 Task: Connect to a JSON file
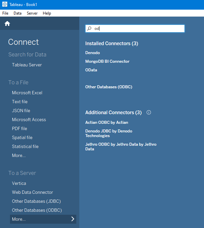pos(21,111)
